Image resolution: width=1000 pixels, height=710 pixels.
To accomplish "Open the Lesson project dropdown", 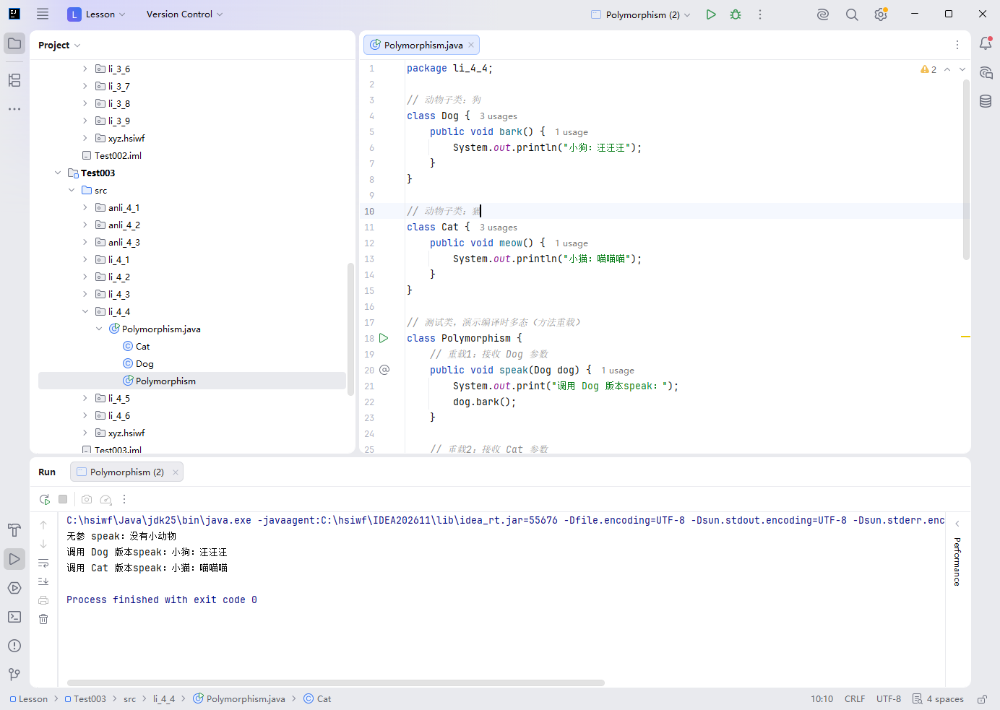I will click(x=97, y=14).
